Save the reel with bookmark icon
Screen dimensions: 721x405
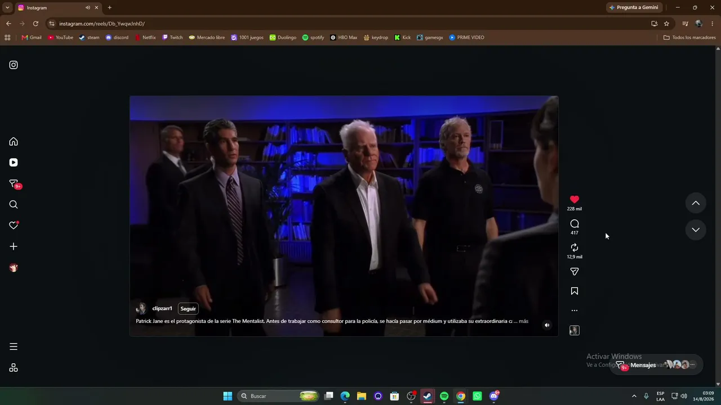pos(575,291)
